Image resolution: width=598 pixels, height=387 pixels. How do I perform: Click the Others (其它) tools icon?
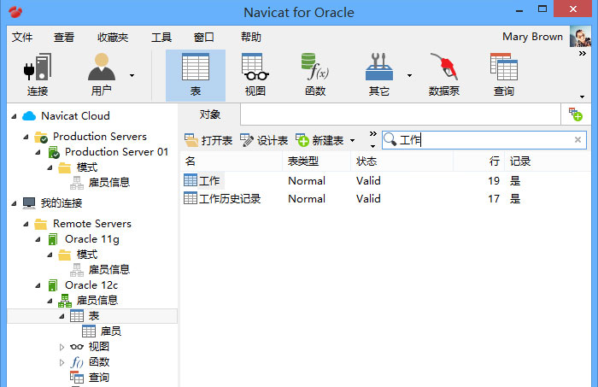point(379,74)
